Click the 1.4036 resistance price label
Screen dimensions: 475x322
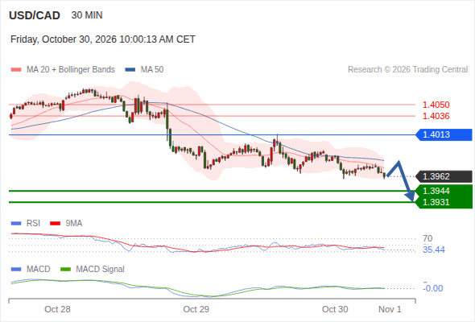pos(436,116)
